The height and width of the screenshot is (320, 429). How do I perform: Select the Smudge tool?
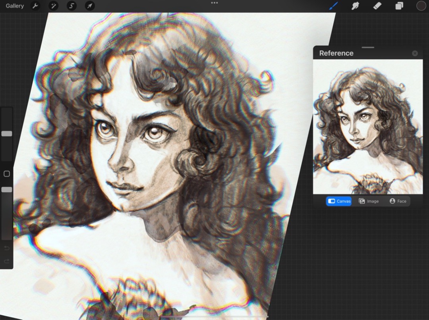point(355,6)
